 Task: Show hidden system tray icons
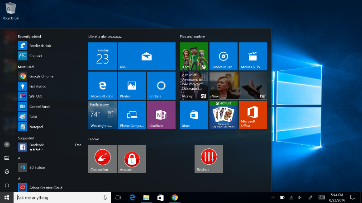tap(273, 198)
